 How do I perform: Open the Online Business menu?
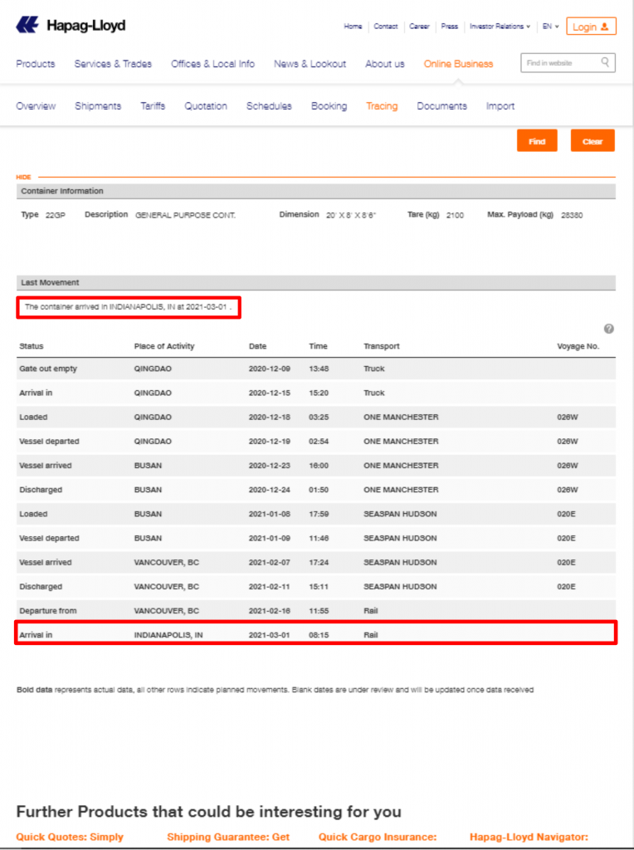(458, 64)
